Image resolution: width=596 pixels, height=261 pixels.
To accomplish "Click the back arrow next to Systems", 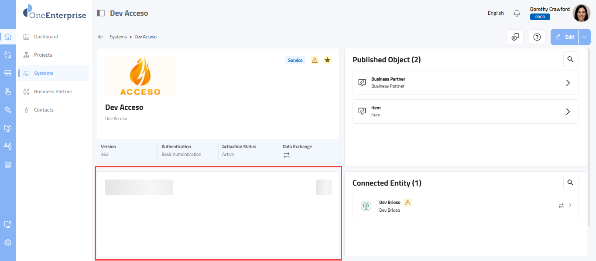I will pos(101,37).
